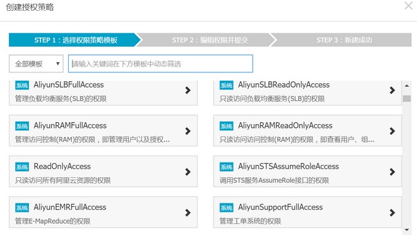Open ReadOnlyAccess via its arrow
The image size is (417, 238).
(x=188, y=171)
